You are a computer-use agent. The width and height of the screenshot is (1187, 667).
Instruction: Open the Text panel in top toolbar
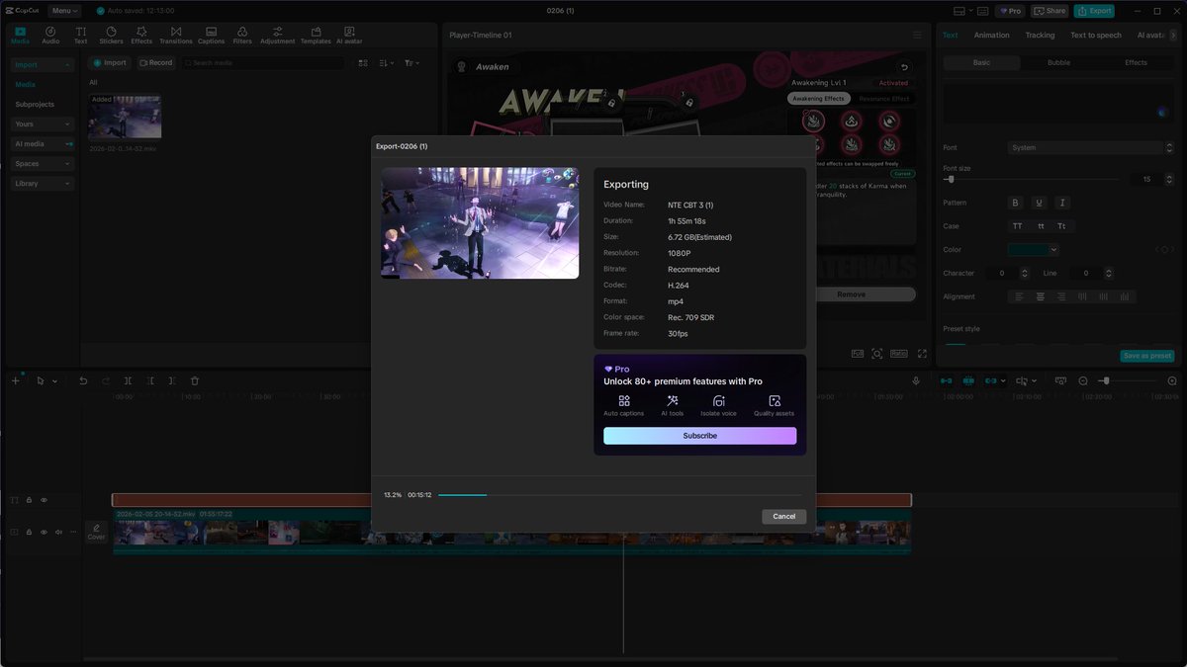(x=80, y=36)
